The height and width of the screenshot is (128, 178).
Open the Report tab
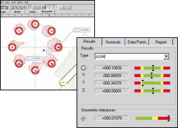tap(161, 42)
